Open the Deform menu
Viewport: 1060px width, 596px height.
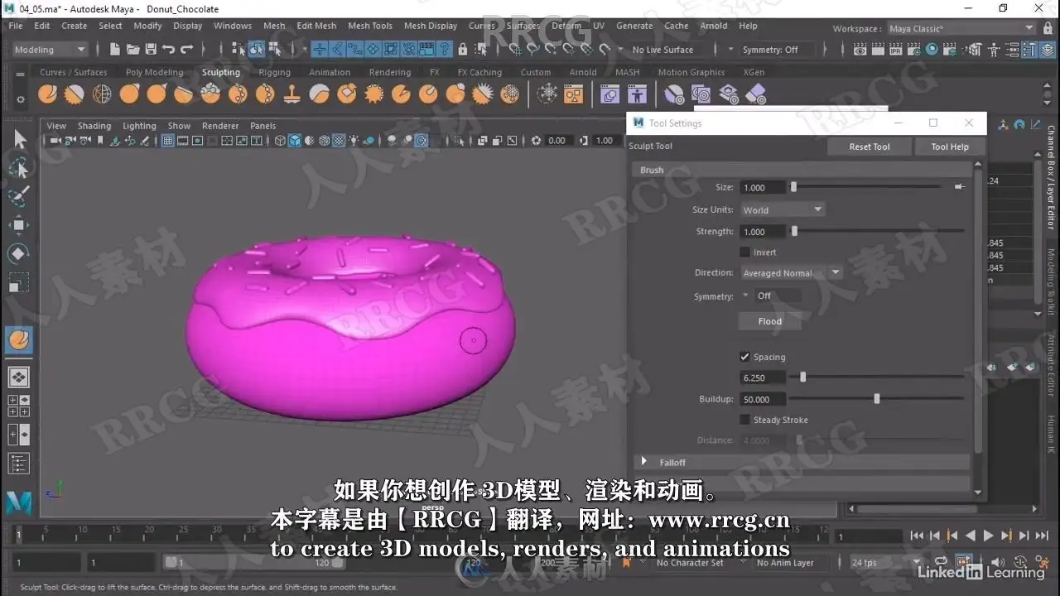[566, 26]
